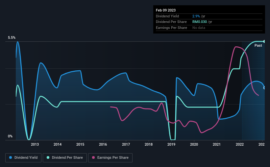Select the 2019 x-axis label
The width and height of the screenshot is (270, 167).
pos(171,144)
